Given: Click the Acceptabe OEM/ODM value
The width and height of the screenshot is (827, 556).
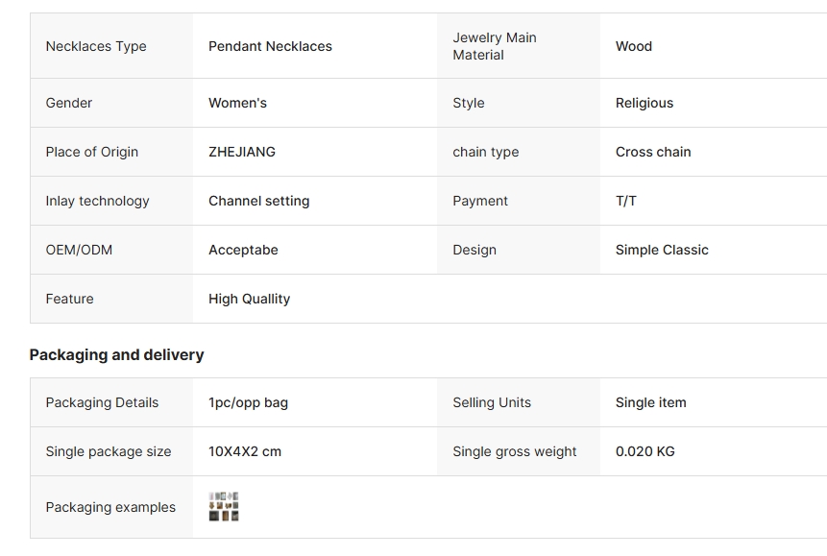Looking at the screenshot, I should tap(243, 250).
